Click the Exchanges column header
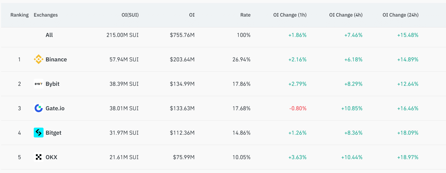 pyautogui.click(x=45, y=15)
